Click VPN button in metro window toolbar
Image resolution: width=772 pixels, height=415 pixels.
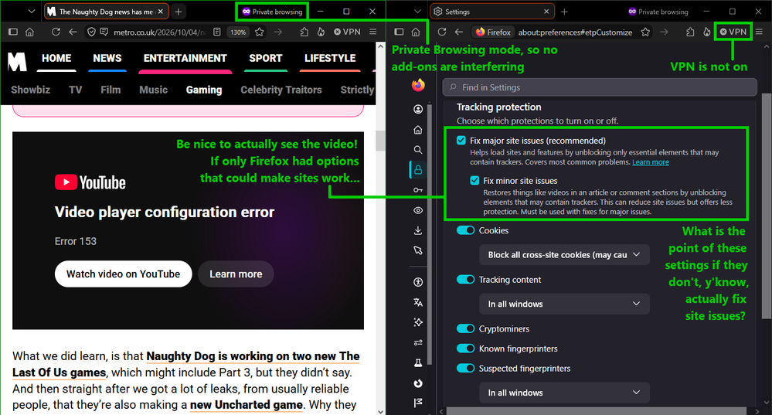pos(347,32)
